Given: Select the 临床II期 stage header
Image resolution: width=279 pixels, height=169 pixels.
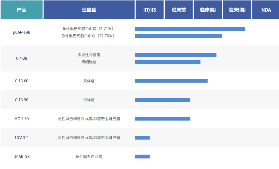Looking at the screenshot, I should [237, 10].
